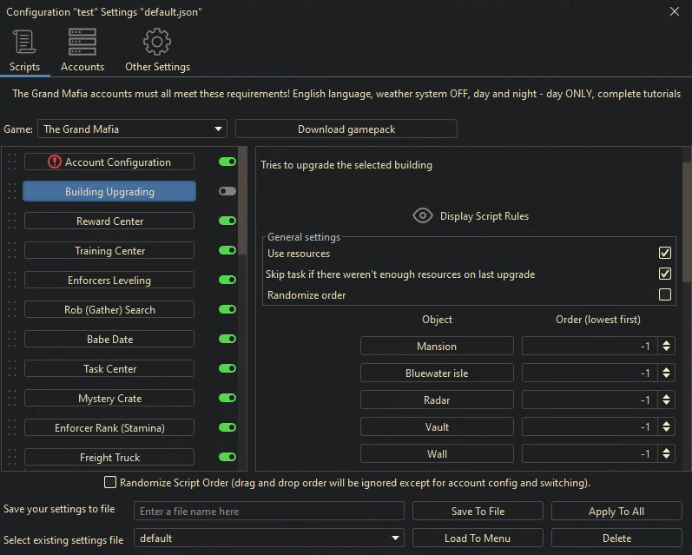Grab the drag handle beside Training Center
This screenshot has width=692, height=555.
(12, 250)
